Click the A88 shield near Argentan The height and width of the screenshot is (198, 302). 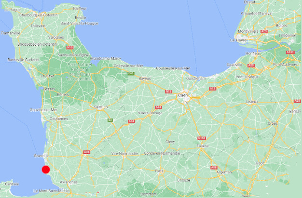tap(214, 168)
